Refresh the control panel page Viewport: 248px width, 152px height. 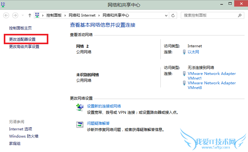[173, 15]
